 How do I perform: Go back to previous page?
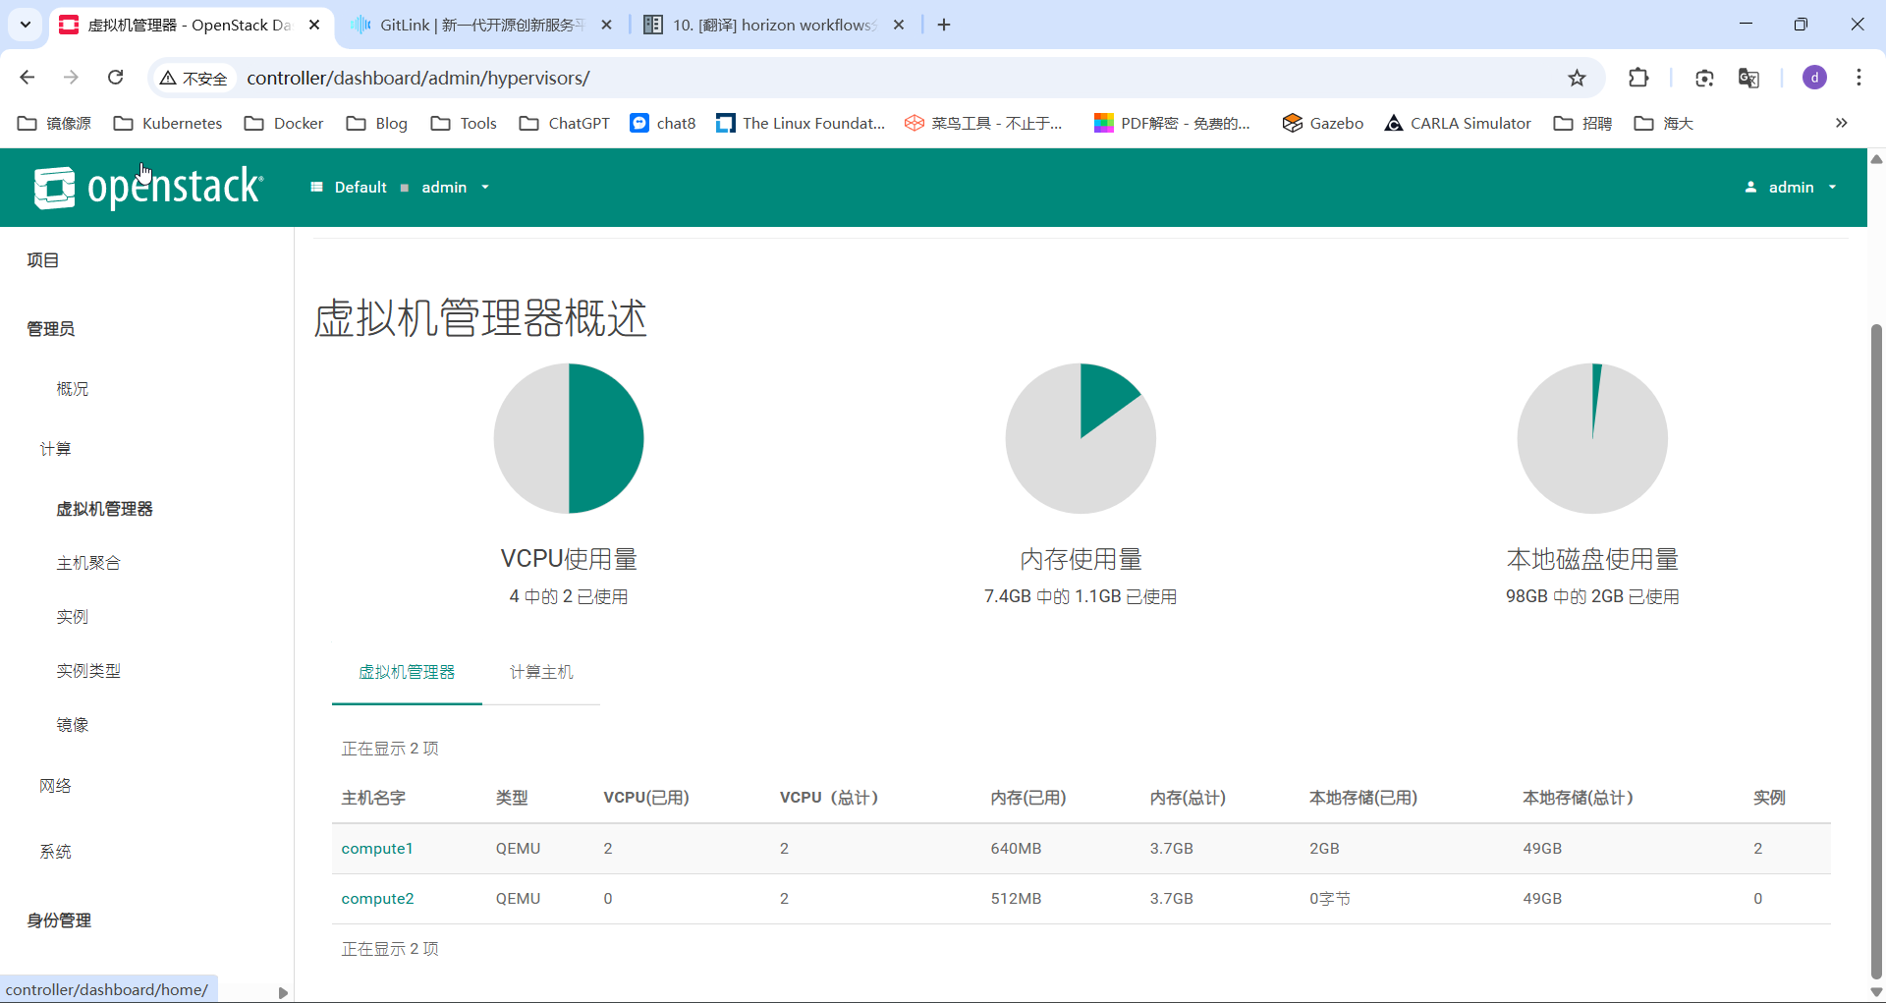tap(28, 78)
